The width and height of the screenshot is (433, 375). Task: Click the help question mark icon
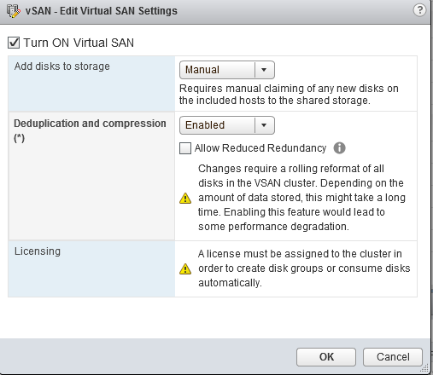point(419,10)
